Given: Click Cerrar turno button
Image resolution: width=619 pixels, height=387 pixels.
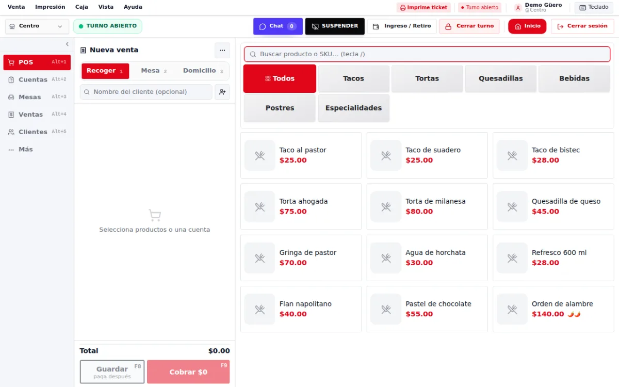Looking at the screenshot, I should click(469, 26).
